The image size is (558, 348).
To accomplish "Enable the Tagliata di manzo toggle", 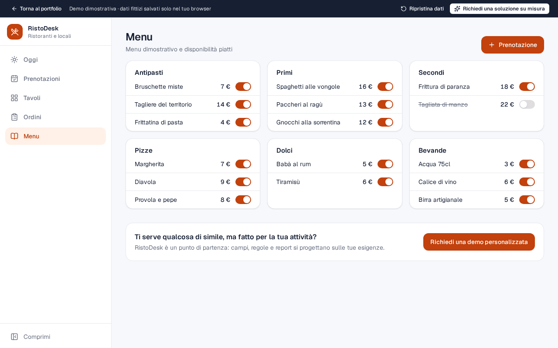I will click(x=527, y=104).
